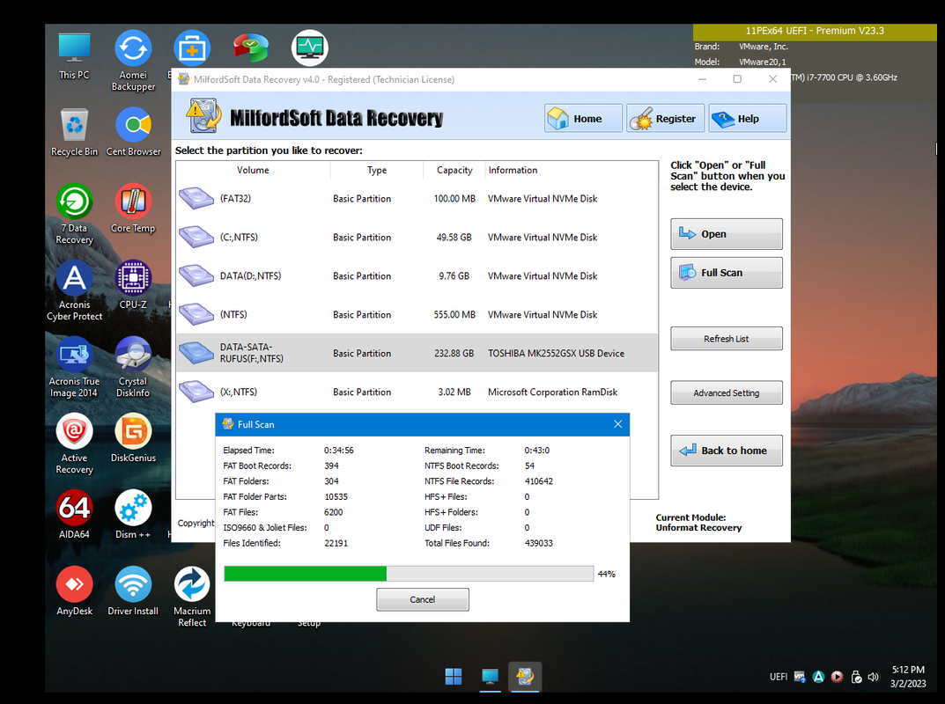The width and height of the screenshot is (945, 704).
Task: Click Refresh List button
Action: 727,339
